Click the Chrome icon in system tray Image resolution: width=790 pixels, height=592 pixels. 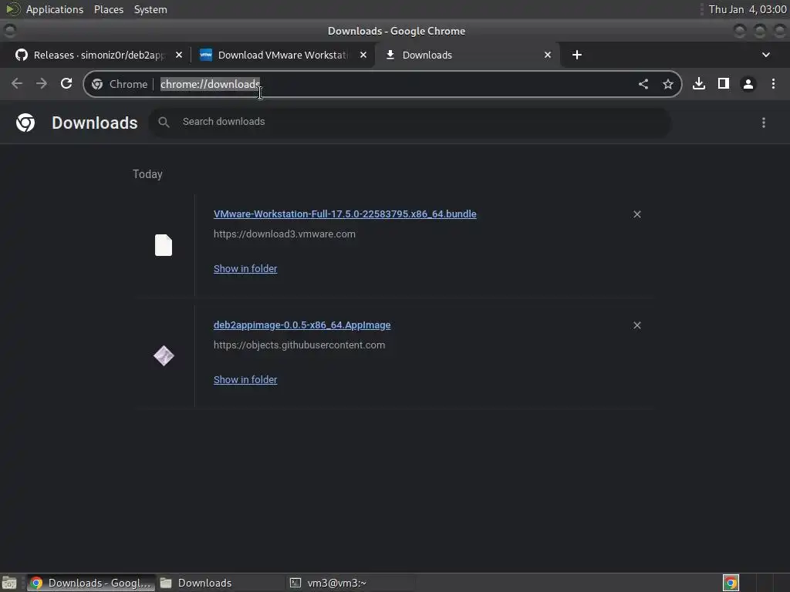coord(731,583)
